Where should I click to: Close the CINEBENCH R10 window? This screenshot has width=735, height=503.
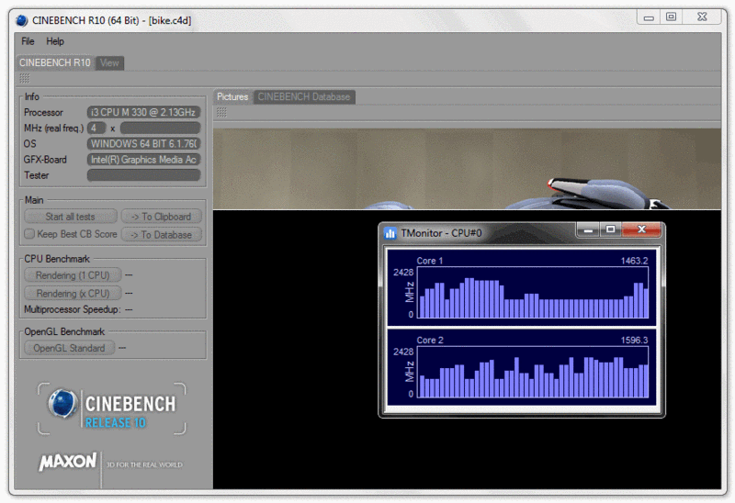pyautogui.click(x=702, y=17)
